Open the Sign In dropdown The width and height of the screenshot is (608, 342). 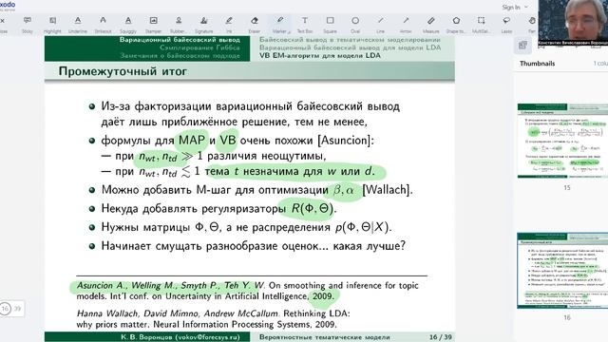515,7
